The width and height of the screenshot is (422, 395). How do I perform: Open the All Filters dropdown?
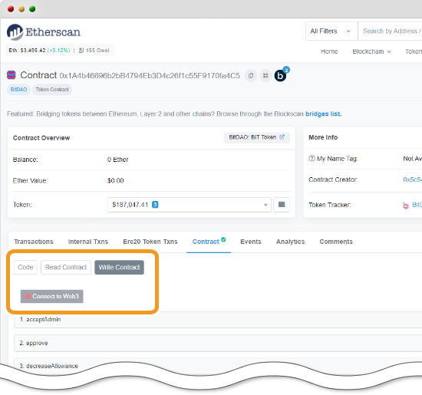tap(331, 31)
